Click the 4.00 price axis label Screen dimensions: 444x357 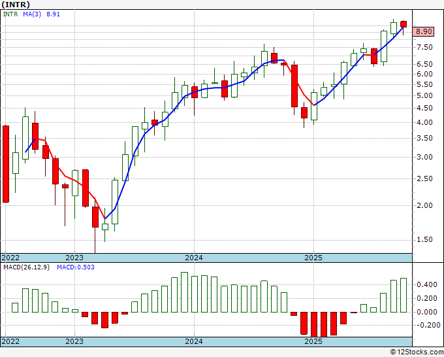(x=424, y=122)
